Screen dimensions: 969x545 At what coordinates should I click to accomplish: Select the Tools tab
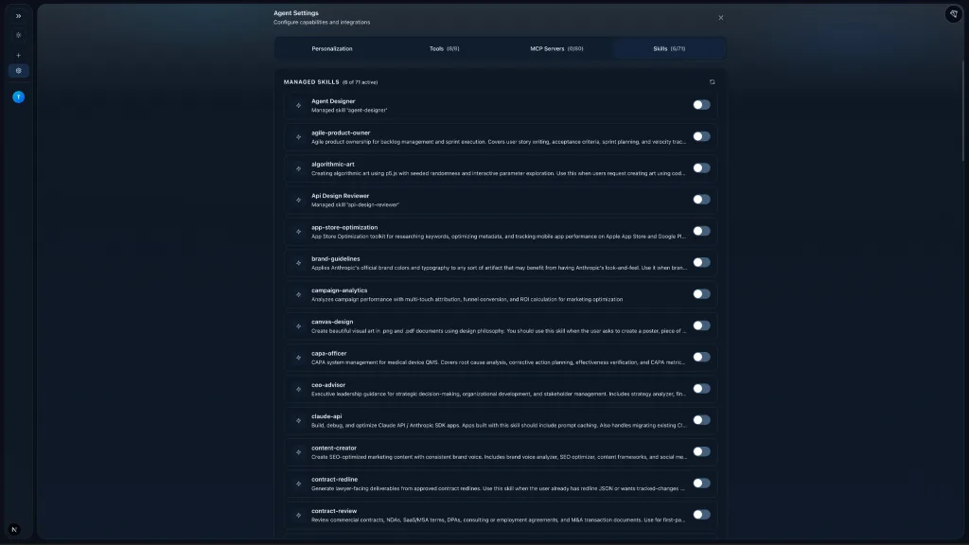(444, 48)
